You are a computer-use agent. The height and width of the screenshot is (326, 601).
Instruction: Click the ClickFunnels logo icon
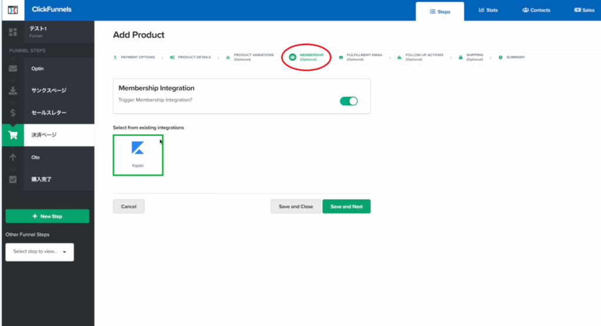(13, 10)
